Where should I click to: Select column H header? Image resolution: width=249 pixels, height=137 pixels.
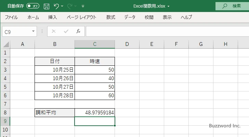(225, 44)
